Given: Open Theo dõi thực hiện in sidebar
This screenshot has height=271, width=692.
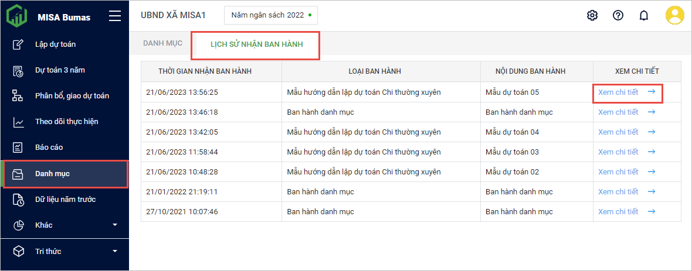Looking at the screenshot, I should coord(66,121).
